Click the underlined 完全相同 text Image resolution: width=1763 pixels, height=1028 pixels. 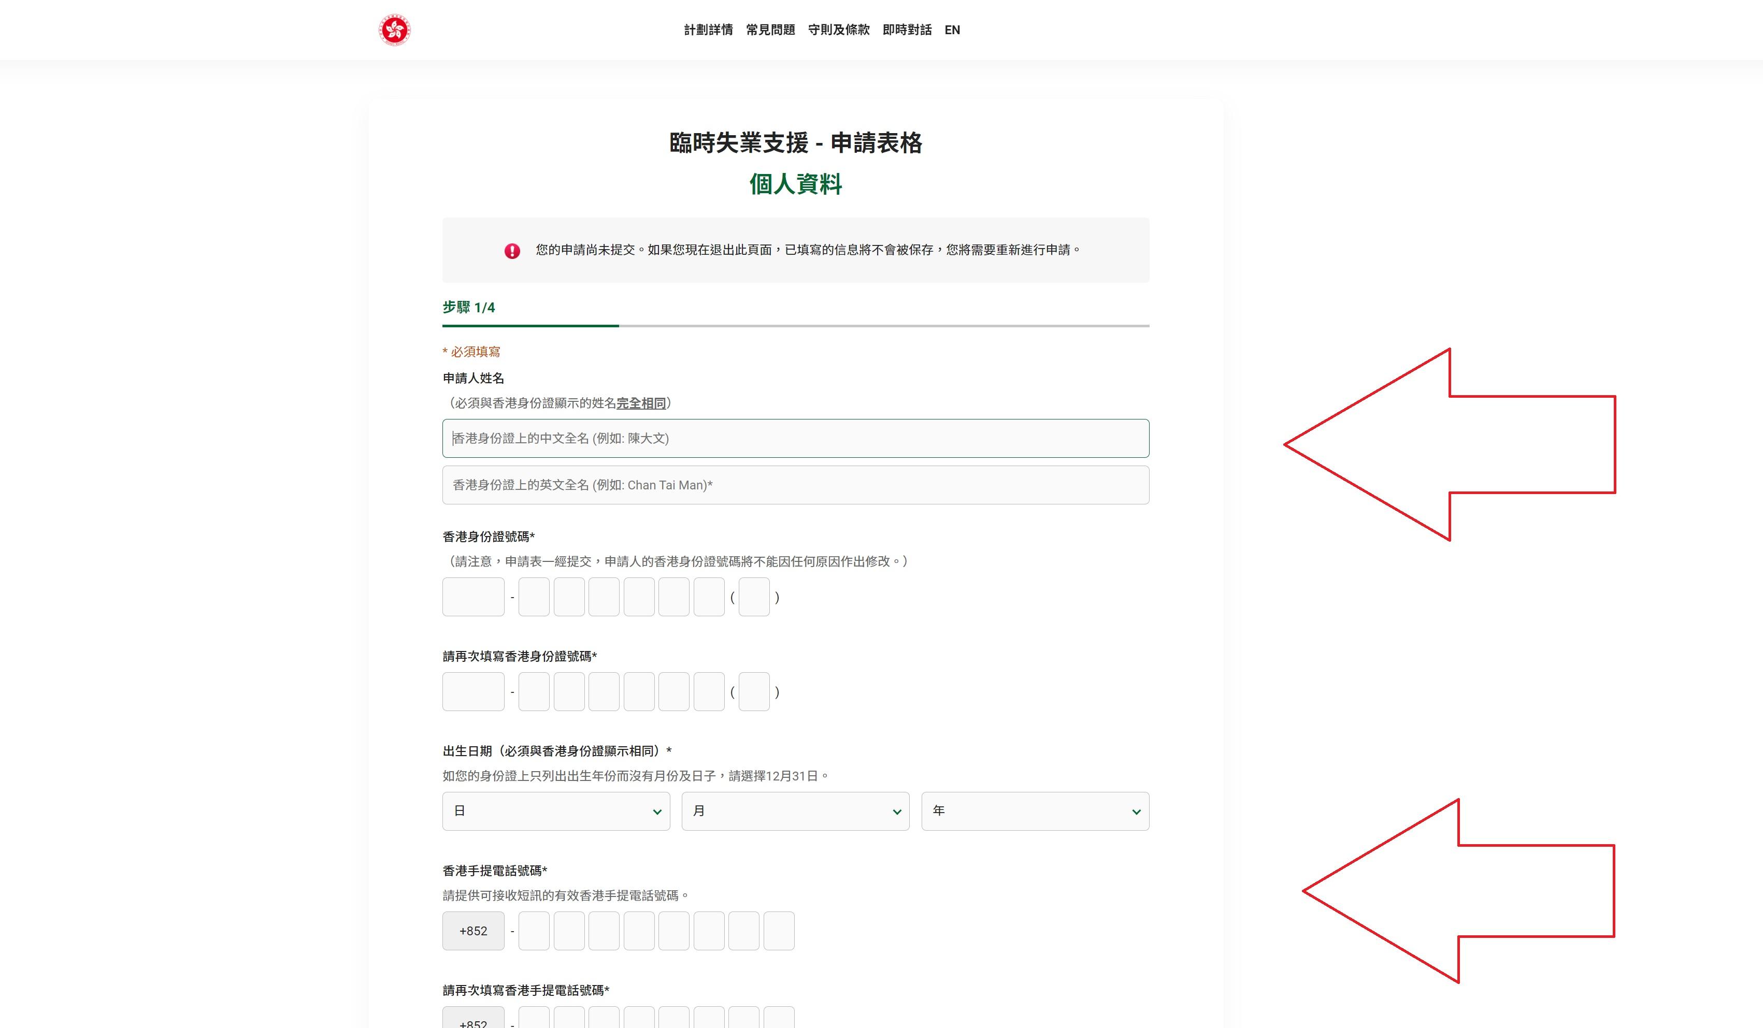(641, 403)
